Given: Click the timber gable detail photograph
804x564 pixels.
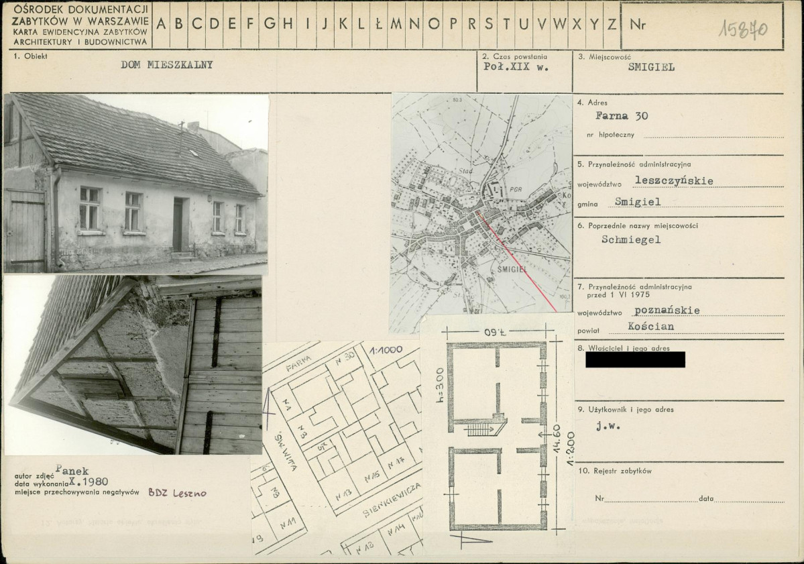Looking at the screenshot, I should (133, 365).
